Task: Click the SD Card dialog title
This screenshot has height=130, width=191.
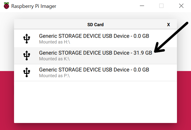Action: (95, 25)
